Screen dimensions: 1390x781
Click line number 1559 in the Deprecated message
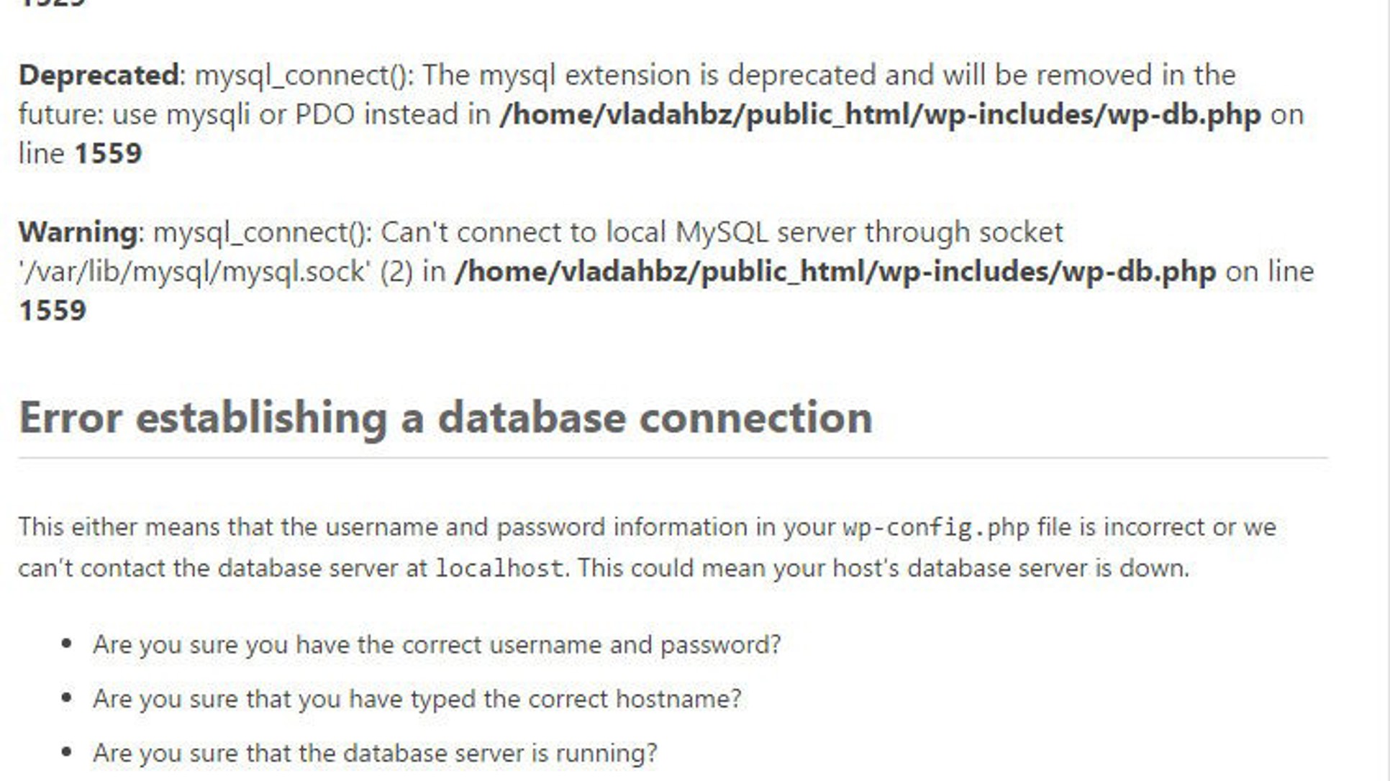pyautogui.click(x=108, y=153)
